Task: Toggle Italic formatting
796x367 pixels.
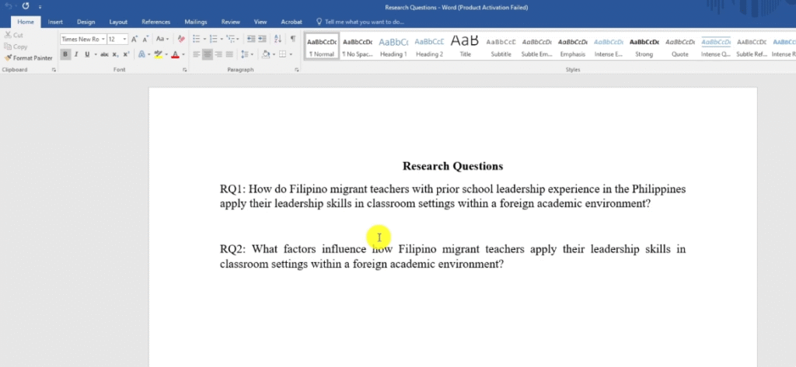Action: click(x=75, y=54)
